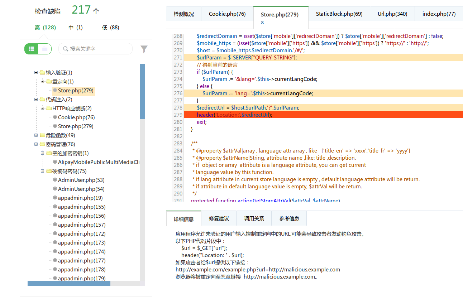
Task: Switch to folder view toggle
Action: pyautogui.click(x=45, y=49)
